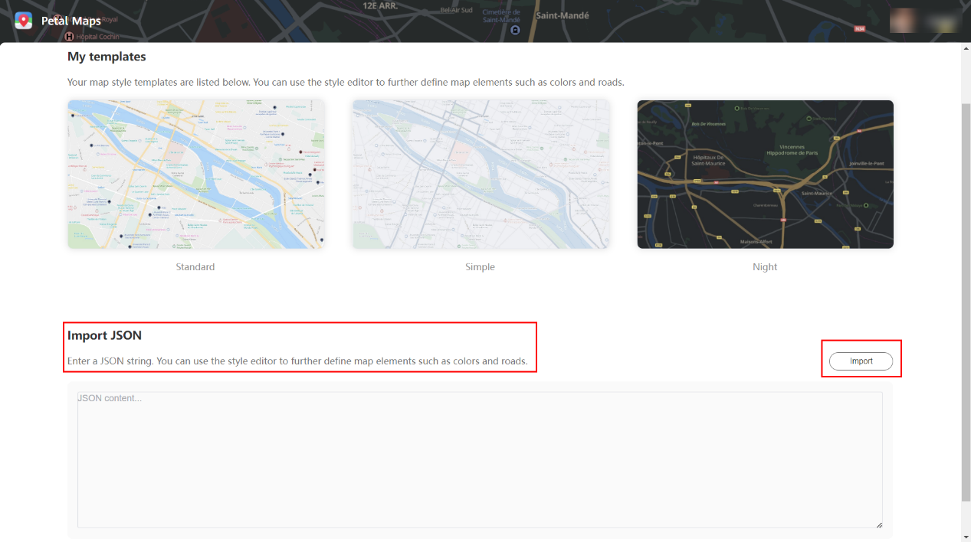Click the "Import JSON" heading
Screen dimensions: 971x542
tap(104, 335)
